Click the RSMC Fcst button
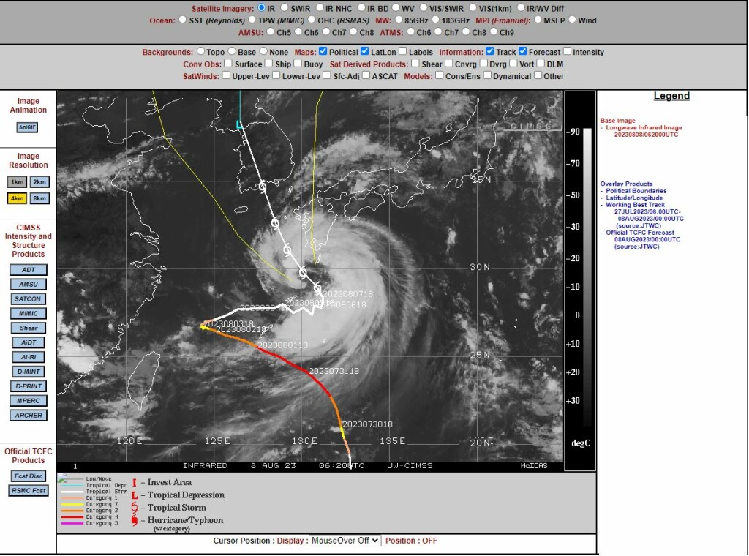 [28, 491]
